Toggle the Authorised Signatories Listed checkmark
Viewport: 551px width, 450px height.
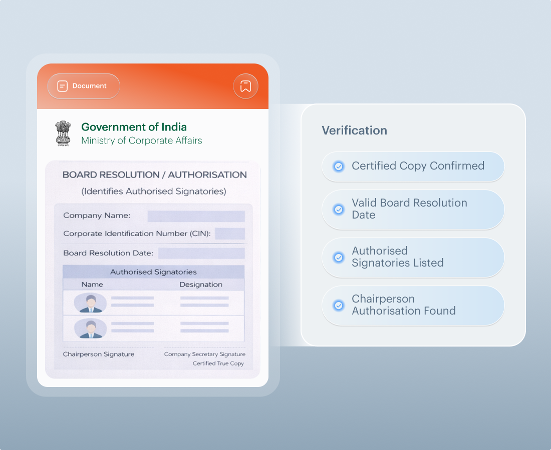tap(339, 257)
